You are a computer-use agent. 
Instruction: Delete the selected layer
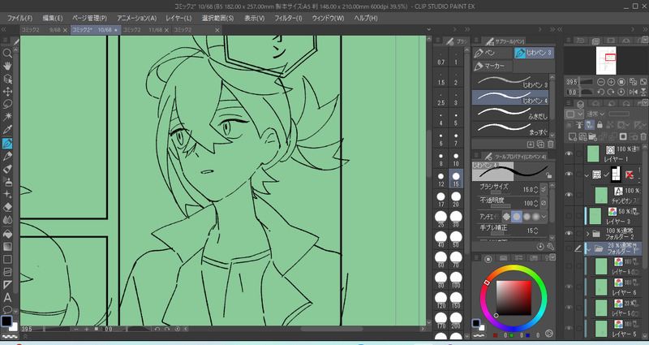click(643, 136)
